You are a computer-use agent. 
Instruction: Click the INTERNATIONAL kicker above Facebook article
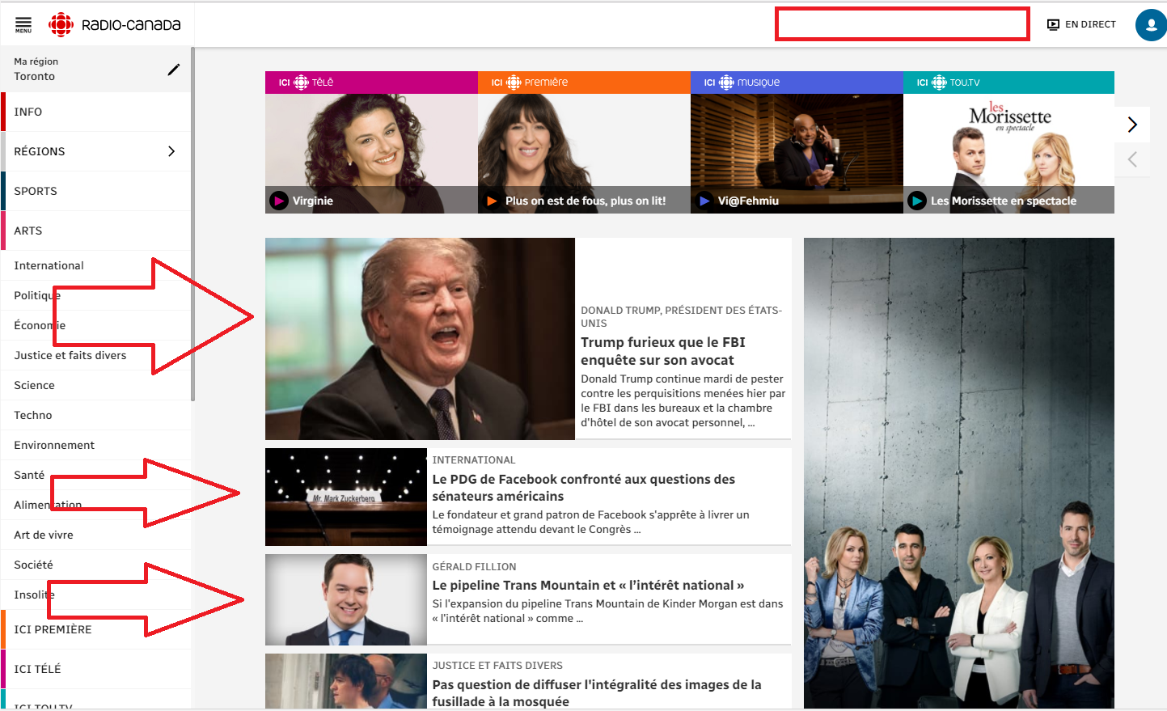point(473,460)
